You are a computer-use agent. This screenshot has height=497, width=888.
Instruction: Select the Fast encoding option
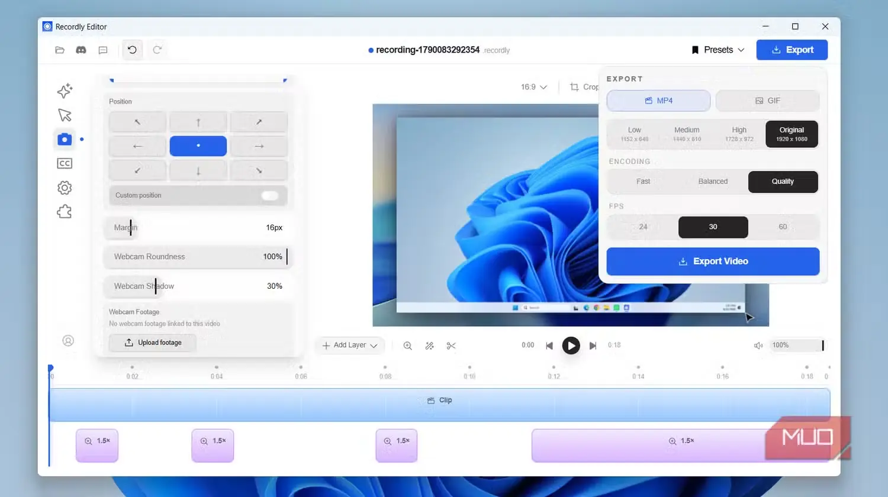click(x=643, y=182)
